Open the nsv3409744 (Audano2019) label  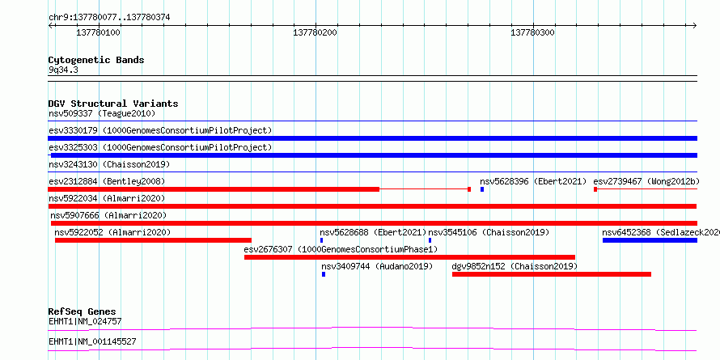(x=377, y=266)
